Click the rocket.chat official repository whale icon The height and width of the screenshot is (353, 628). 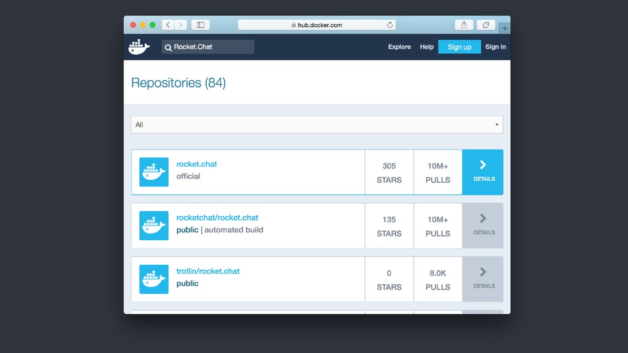[154, 172]
